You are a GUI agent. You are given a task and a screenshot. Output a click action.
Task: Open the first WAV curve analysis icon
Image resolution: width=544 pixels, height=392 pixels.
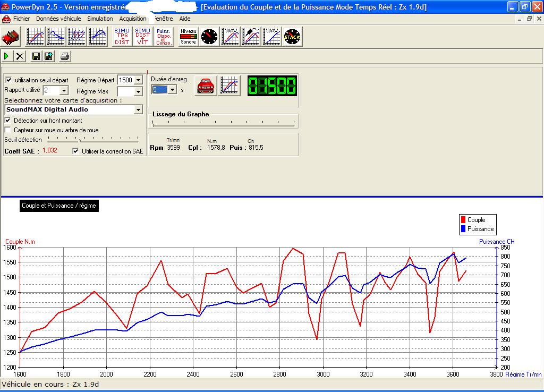[231, 37]
